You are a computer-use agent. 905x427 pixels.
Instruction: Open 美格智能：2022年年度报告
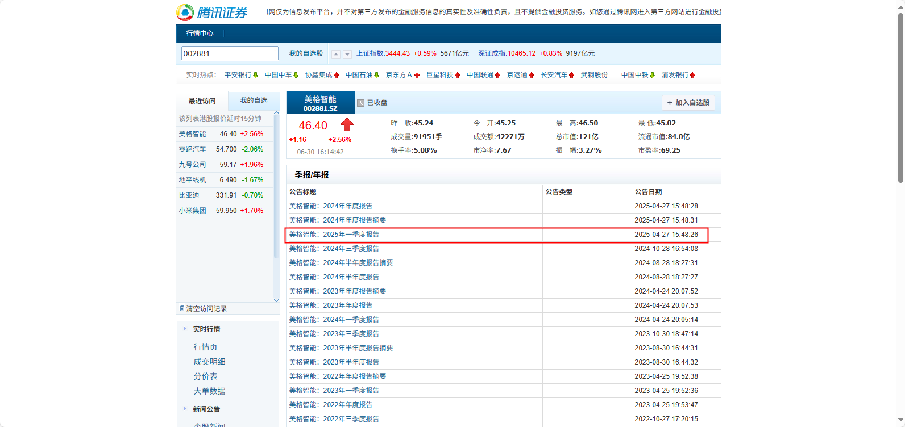pos(331,405)
